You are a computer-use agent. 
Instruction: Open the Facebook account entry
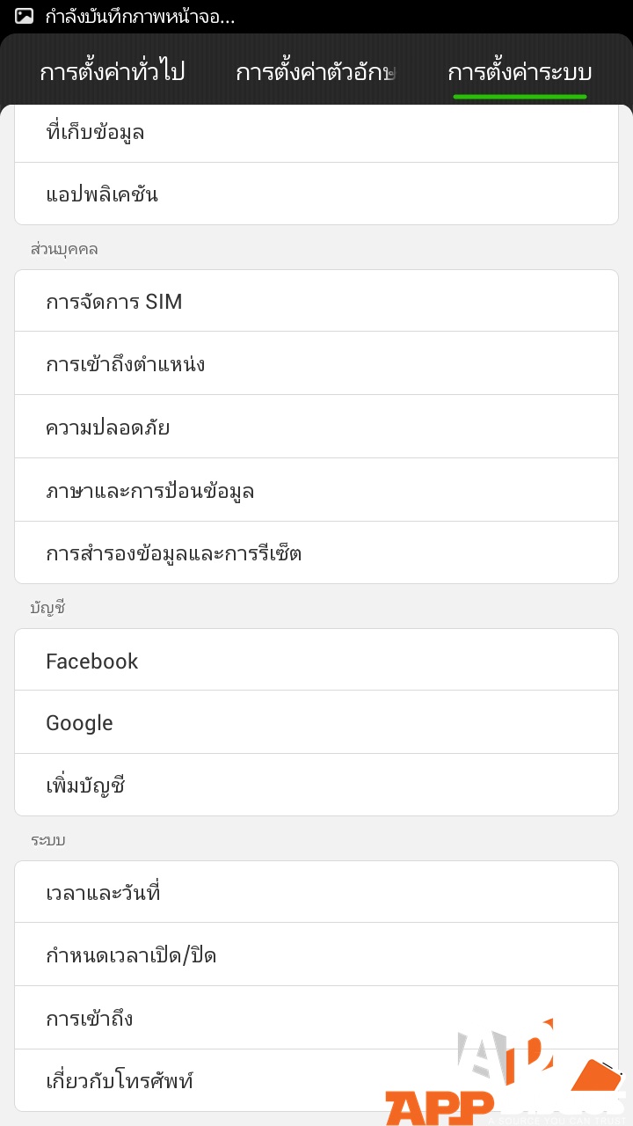(316, 661)
